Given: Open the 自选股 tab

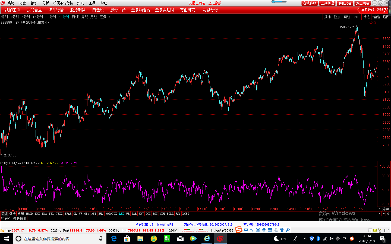Looking at the screenshot, I should [x=98, y=10].
